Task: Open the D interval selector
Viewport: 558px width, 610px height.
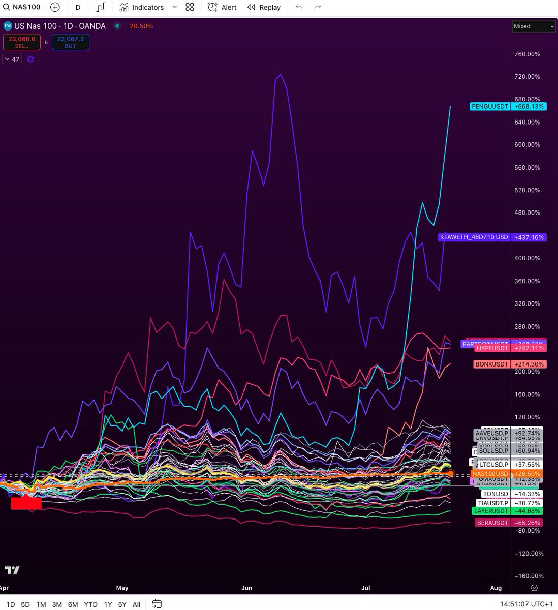Action: pyautogui.click(x=78, y=7)
